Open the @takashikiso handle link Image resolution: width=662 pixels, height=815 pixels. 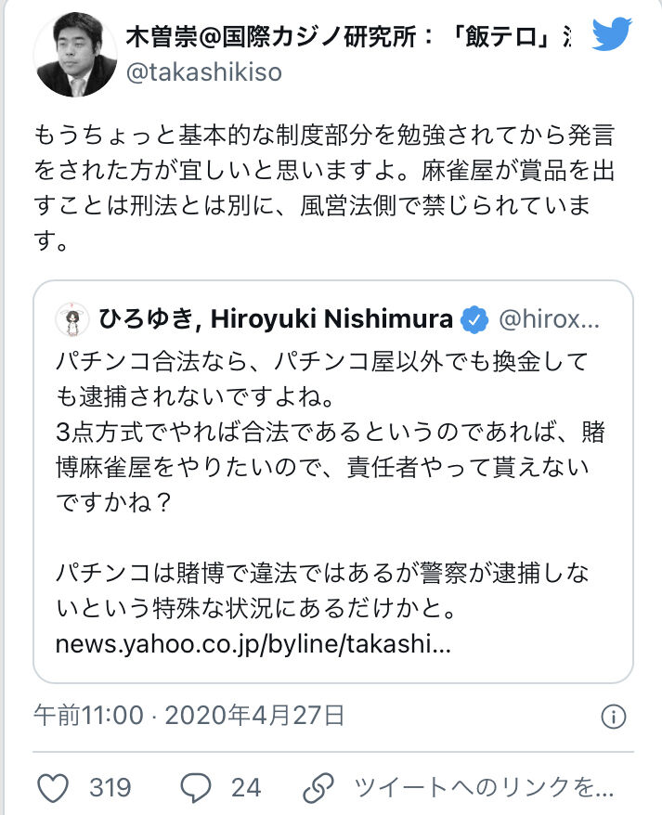204,71
